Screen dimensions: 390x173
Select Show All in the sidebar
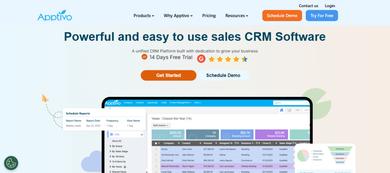coord(117,141)
